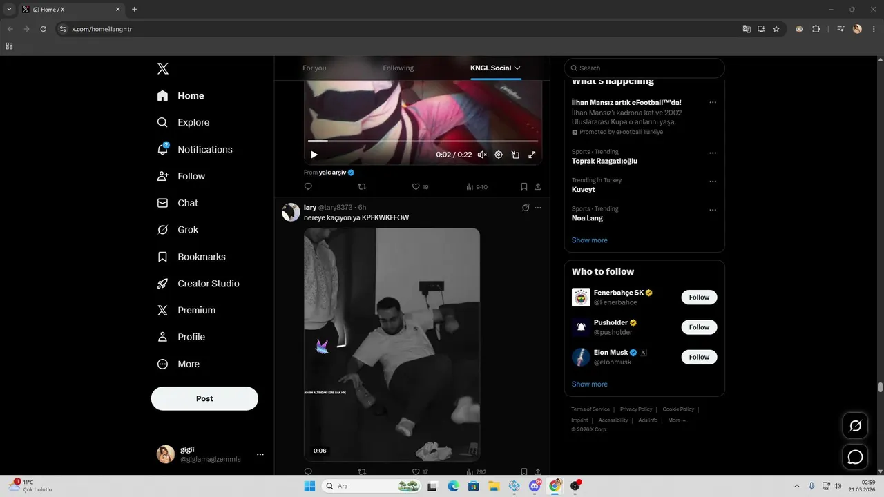Click the Post button
This screenshot has height=497, width=884.
(204, 398)
